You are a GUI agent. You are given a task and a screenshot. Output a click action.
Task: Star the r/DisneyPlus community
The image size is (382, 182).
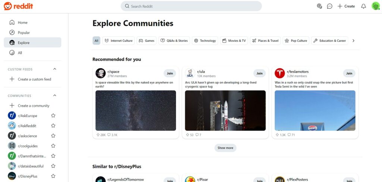pyautogui.click(x=53, y=176)
